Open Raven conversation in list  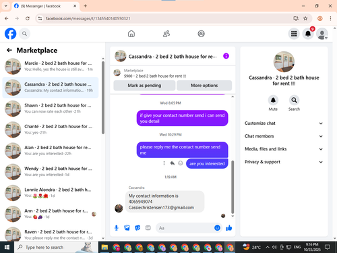tap(51, 234)
